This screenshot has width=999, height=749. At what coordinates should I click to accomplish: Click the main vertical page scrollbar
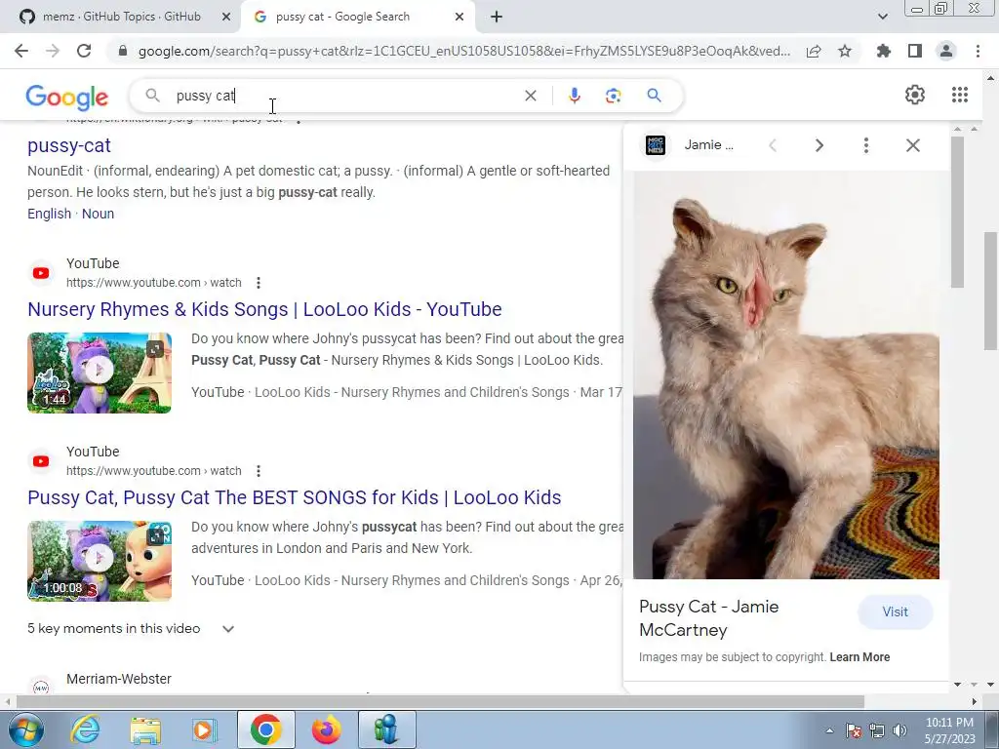point(990,291)
